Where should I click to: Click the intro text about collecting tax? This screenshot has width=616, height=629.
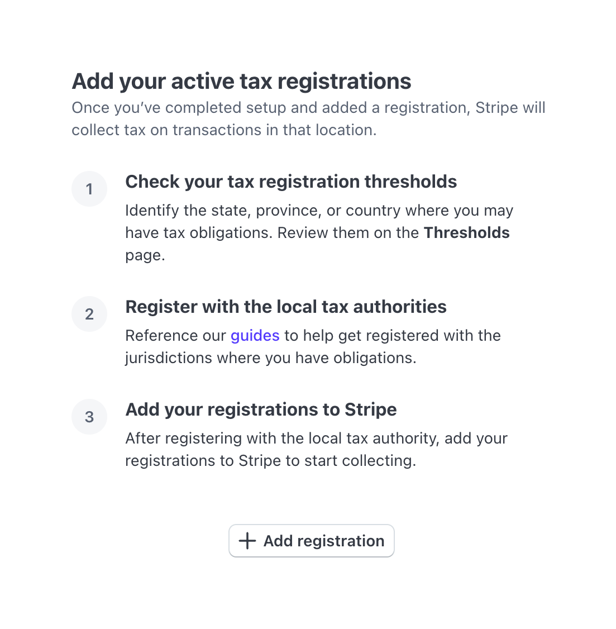pyautogui.click(x=308, y=118)
